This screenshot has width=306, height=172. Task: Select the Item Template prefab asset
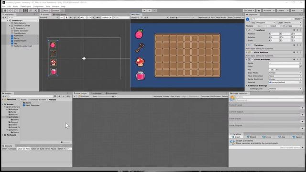(x=31, y=105)
